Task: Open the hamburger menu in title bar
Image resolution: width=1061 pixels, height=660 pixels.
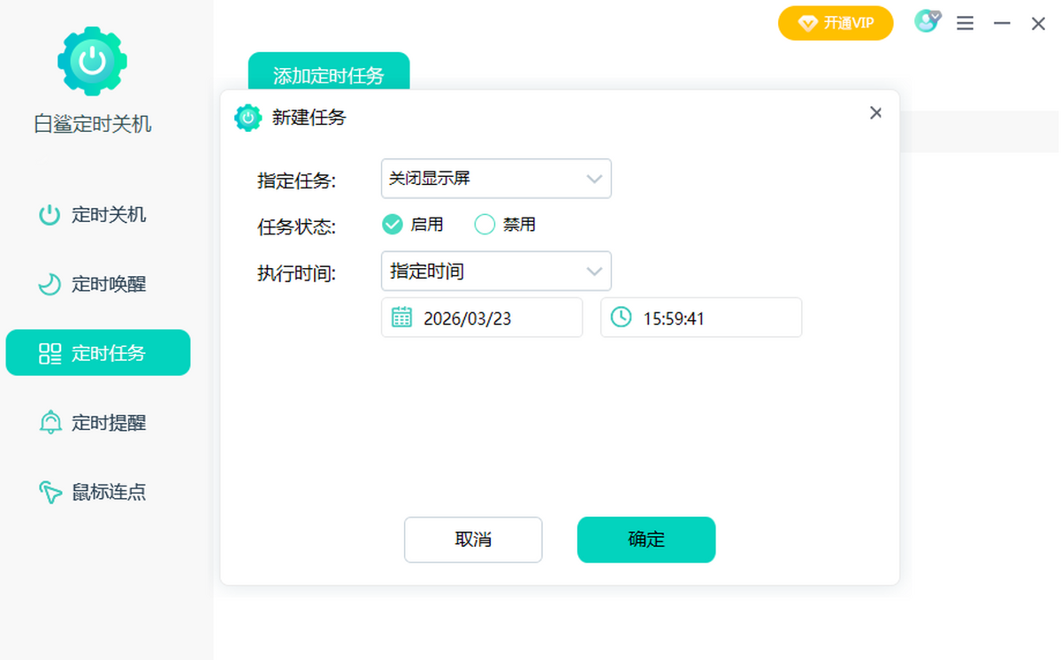Action: click(x=965, y=24)
